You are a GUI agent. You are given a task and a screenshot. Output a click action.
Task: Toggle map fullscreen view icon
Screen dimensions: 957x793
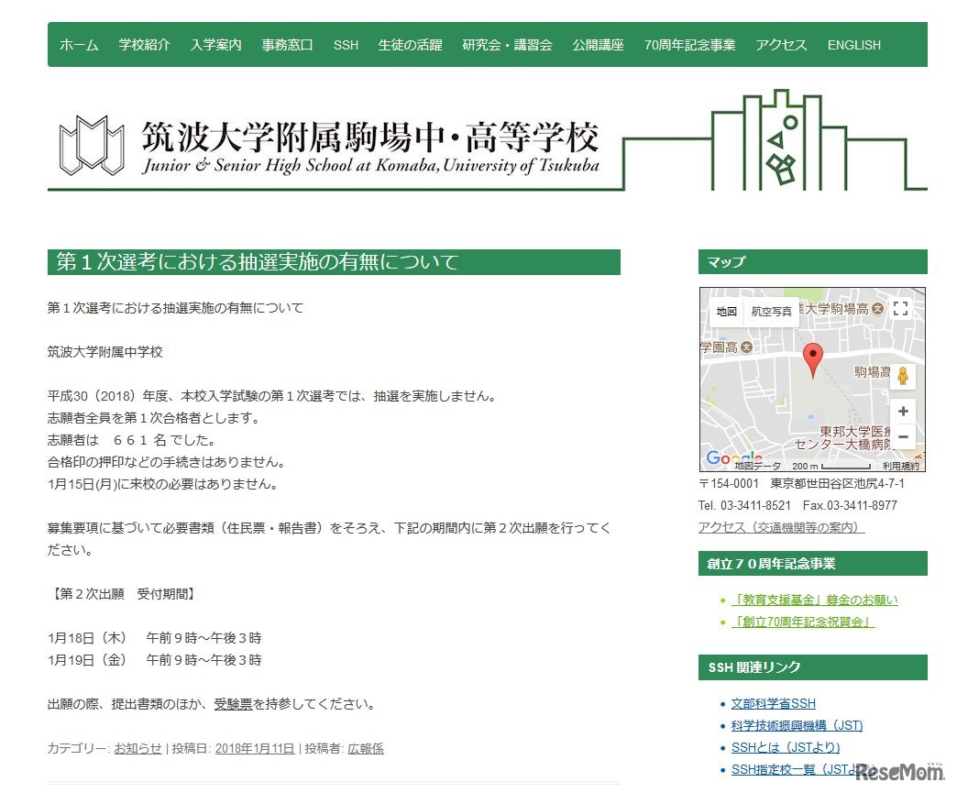901,308
